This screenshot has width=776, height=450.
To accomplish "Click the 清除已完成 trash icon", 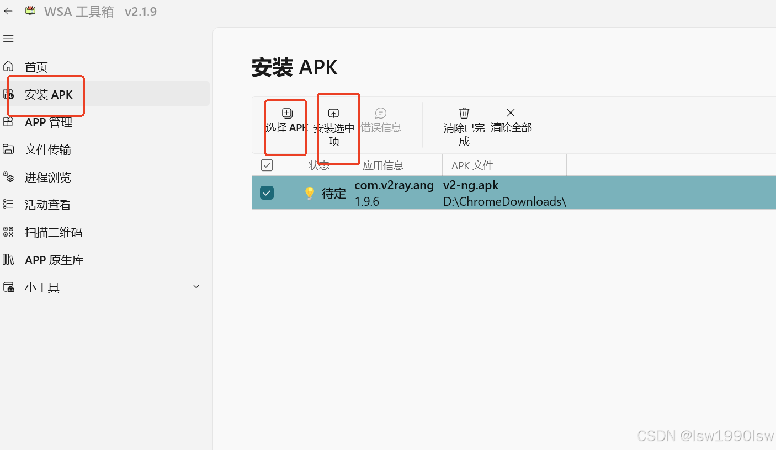I will click(x=464, y=113).
